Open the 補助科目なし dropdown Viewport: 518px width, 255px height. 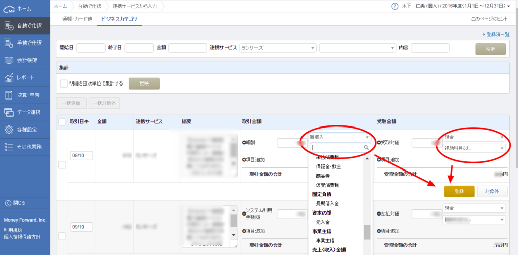[x=473, y=148]
